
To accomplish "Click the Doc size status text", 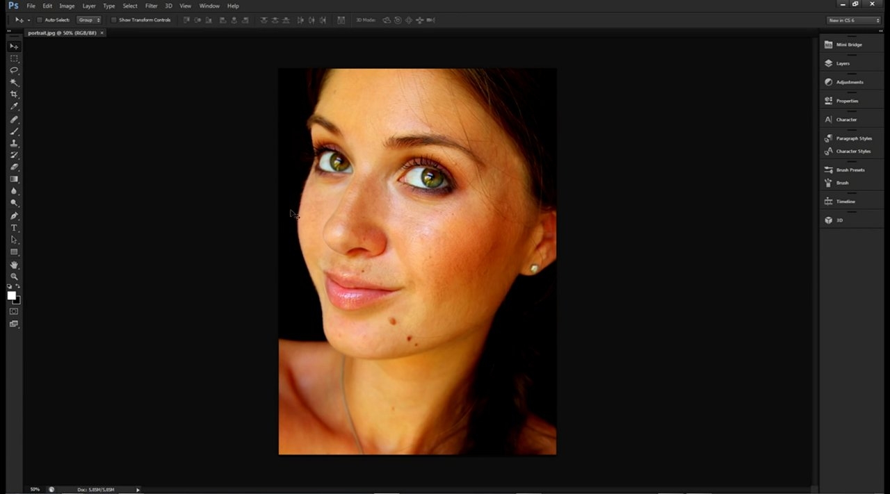I will 96,490.
